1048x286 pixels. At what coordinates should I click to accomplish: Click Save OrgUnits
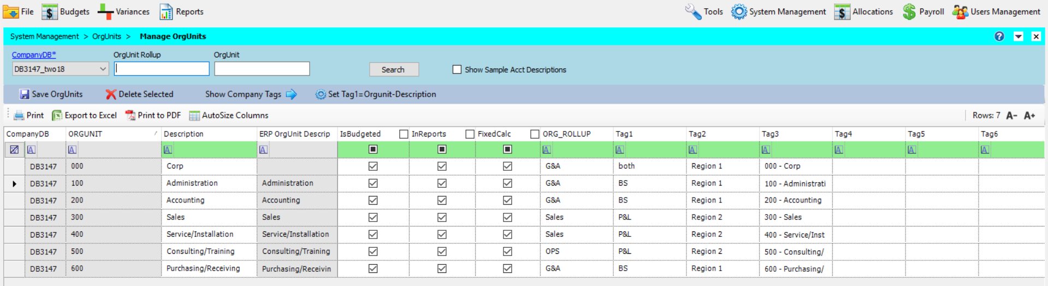(51, 94)
